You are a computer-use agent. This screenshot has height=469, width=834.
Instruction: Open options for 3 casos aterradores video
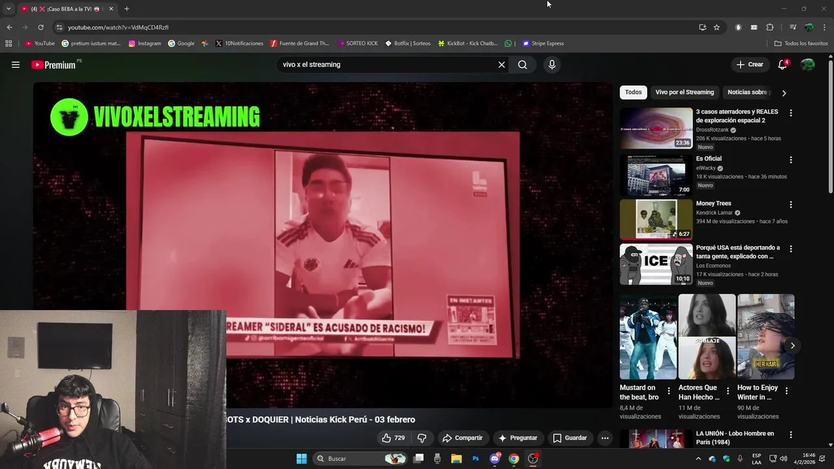791,113
